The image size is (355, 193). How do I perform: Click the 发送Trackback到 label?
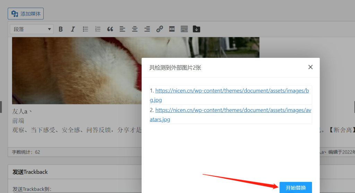click(x=32, y=189)
